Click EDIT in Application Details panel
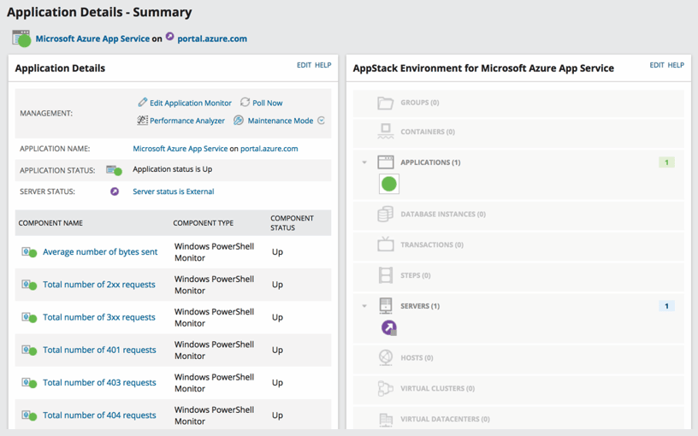The width and height of the screenshot is (698, 436). (x=304, y=65)
